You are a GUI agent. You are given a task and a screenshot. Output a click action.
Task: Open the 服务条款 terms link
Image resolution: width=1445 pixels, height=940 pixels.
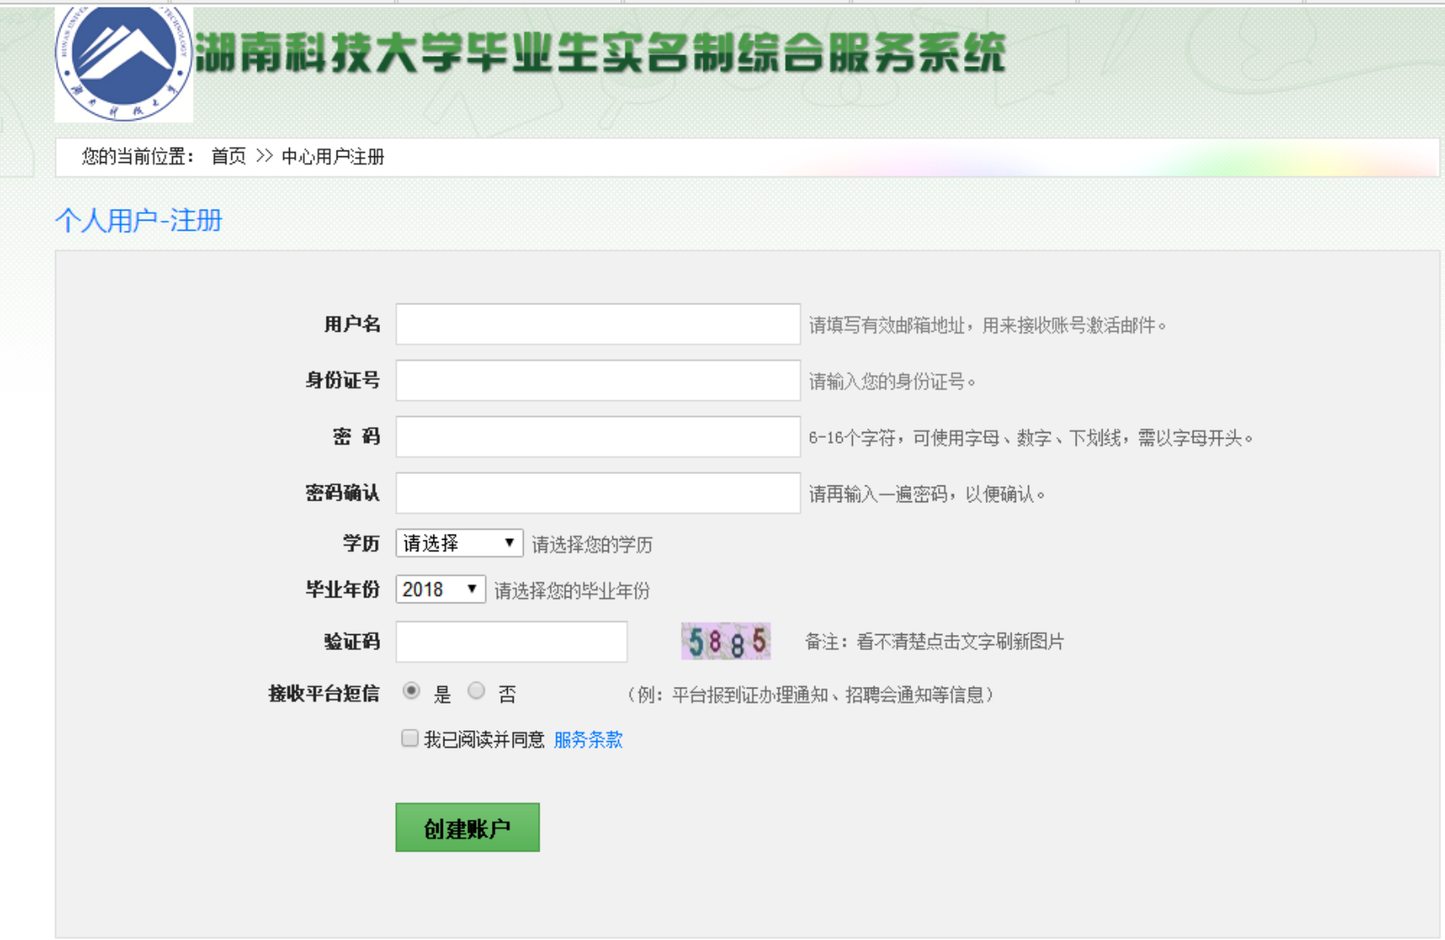point(588,739)
